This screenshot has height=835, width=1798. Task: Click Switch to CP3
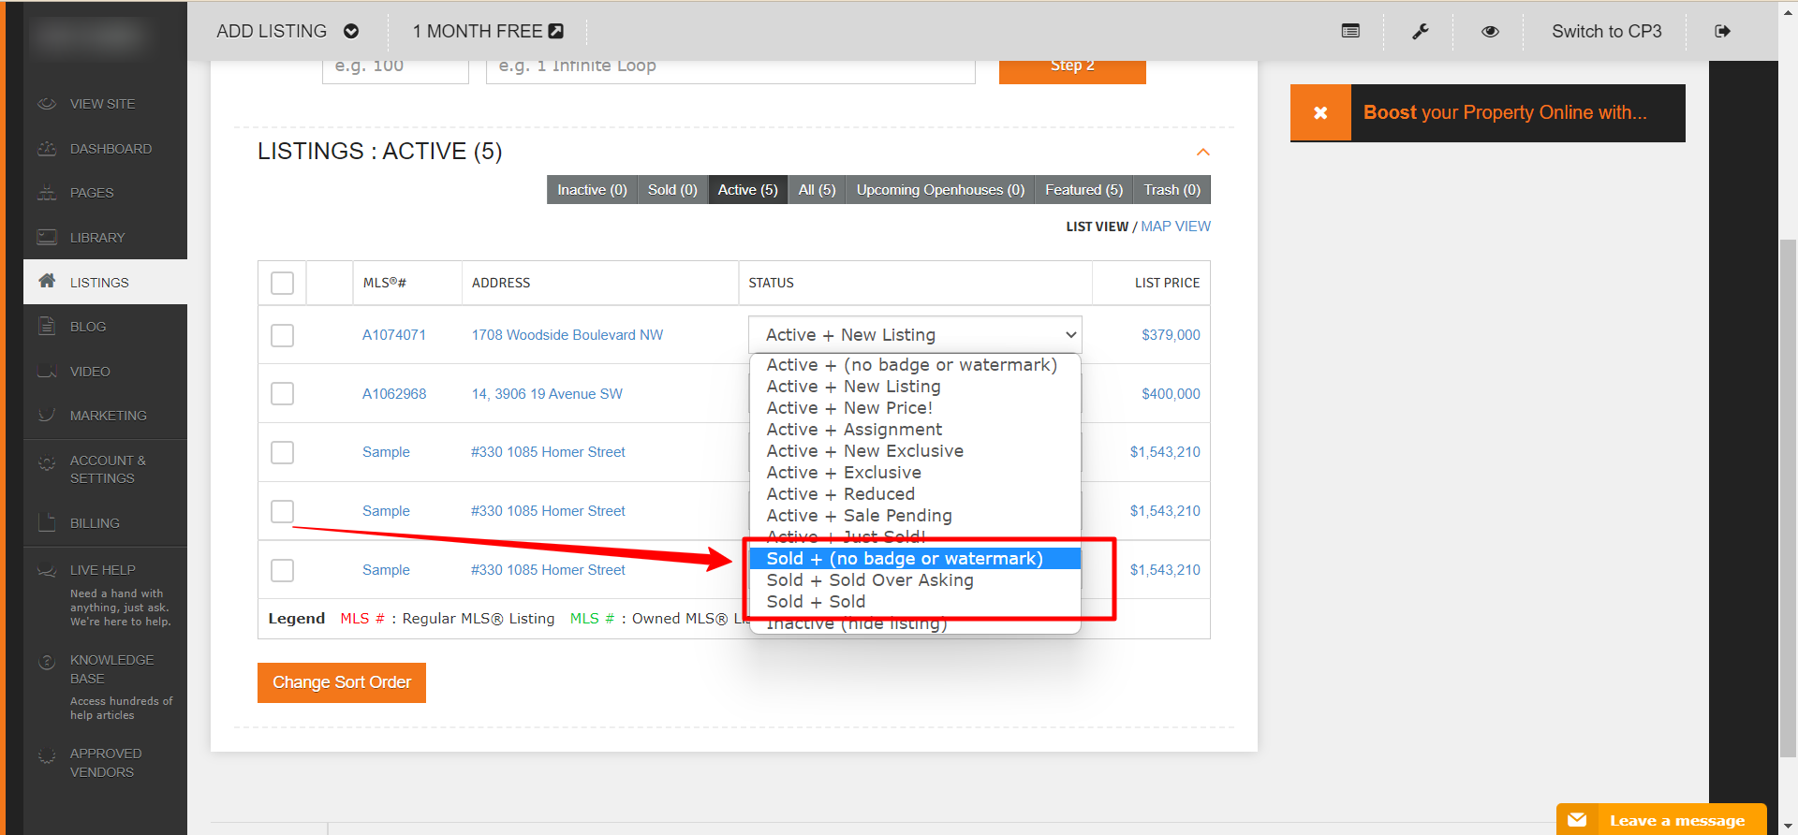(1606, 31)
